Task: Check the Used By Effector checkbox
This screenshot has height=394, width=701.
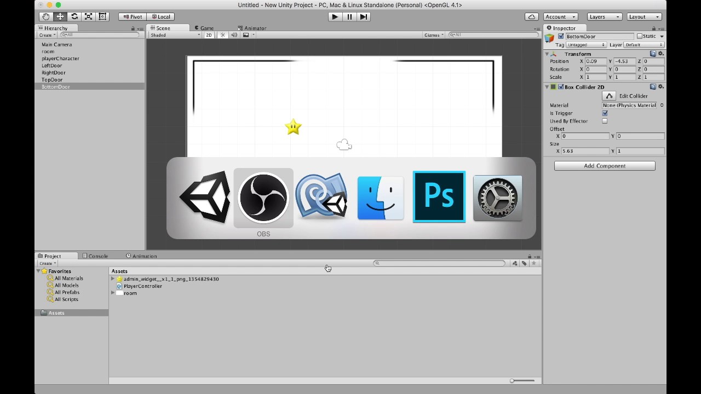Action: click(605, 121)
